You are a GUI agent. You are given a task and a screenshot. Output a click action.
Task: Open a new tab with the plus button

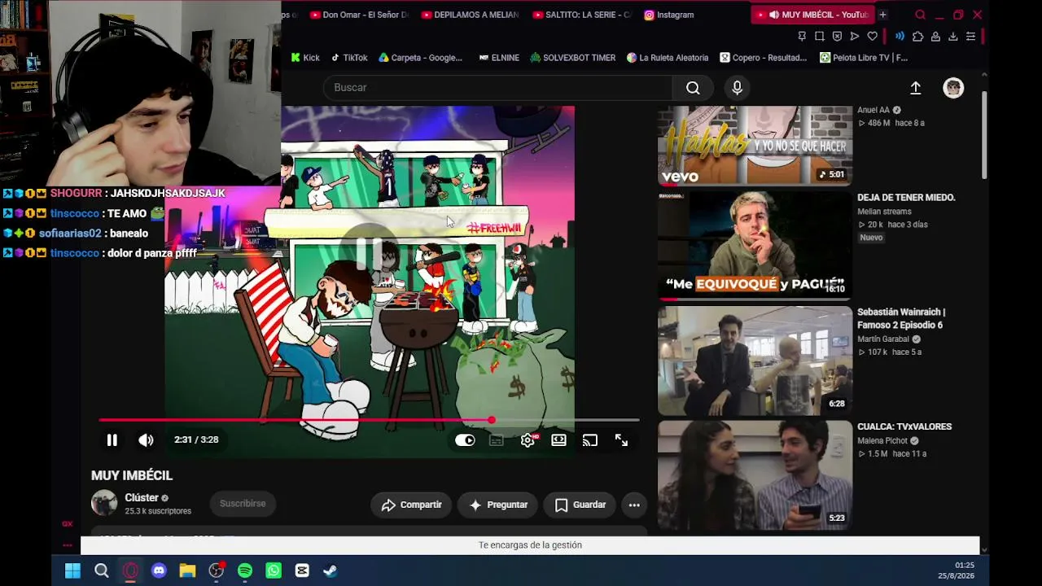click(882, 15)
